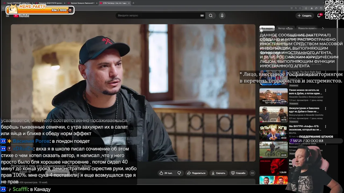
Task: Open the 1:26:00 red devil thumbnail
Action: pyautogui.click(x=273, y=166)
